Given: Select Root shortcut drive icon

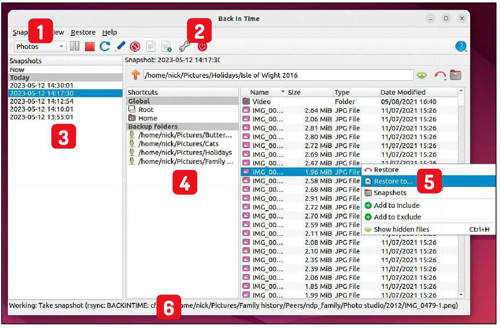Looking at the screenshot, I should (132, 109).
